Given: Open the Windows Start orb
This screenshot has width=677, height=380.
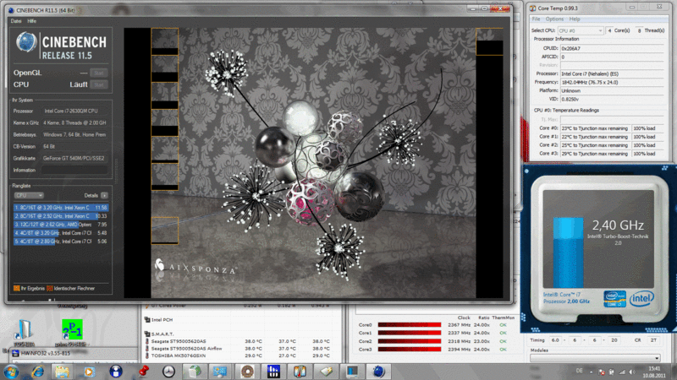Looking at the screenshot, I should pos(11,372).
